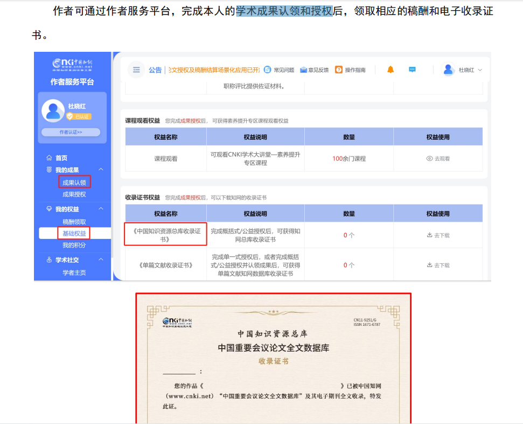Screen dimensions: 523x424
Task: Collapse the 我的成果 sidebar section
Action: tap(101, 168)
